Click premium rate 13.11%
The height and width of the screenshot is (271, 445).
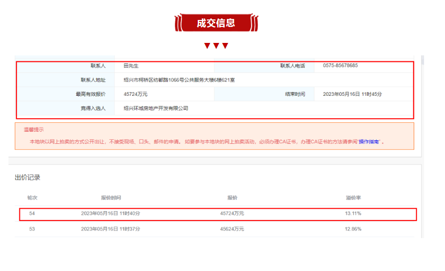point(353,214)
